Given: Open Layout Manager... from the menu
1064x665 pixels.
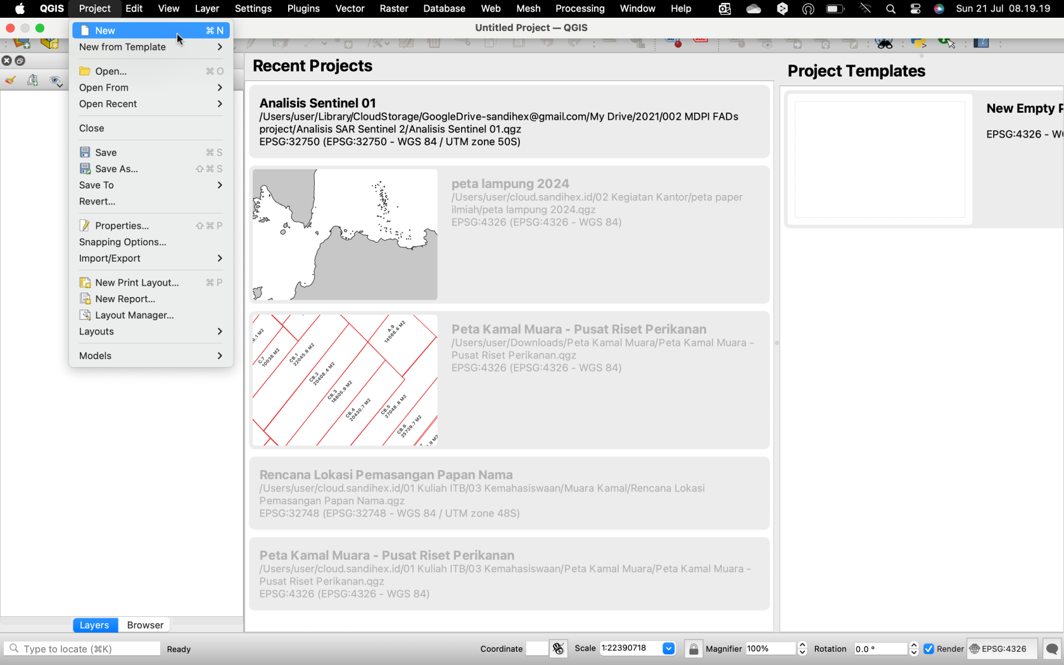Looking at the screenshot, I should coord(151,315).
